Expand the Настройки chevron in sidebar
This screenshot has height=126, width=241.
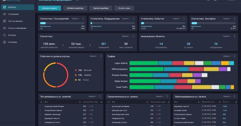coord(32,42)
